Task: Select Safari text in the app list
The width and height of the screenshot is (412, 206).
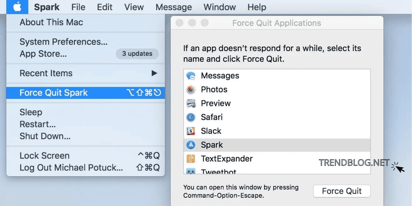Action: point(212,117)
